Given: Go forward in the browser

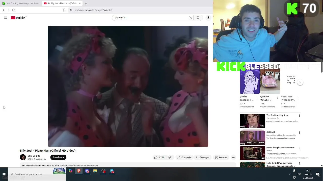Looking at the screenshot, I should [9, 10].
